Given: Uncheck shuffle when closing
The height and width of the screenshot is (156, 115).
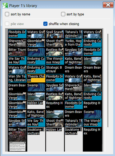Looking at the screenshot, I should pos(46,24).
